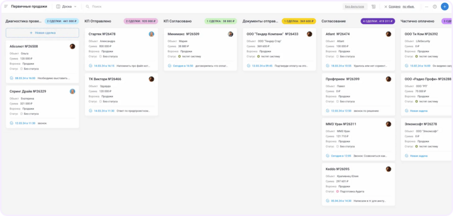
Task: Open the Абсолют №26508 deal title
Action: pyautogui.click(x=24, y=46)
